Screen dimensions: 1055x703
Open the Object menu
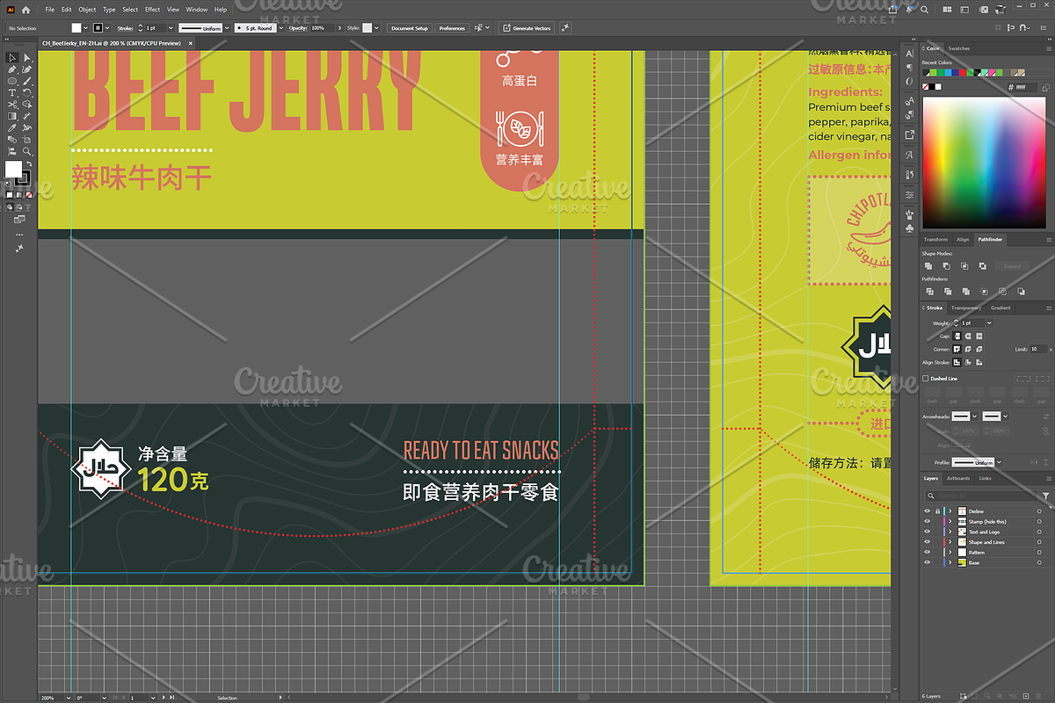87,10
